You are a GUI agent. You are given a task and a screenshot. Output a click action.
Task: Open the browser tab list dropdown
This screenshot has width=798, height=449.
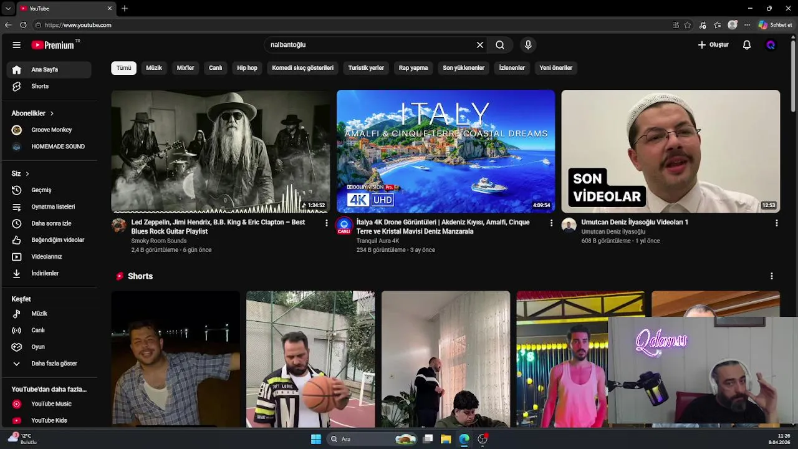7,8
